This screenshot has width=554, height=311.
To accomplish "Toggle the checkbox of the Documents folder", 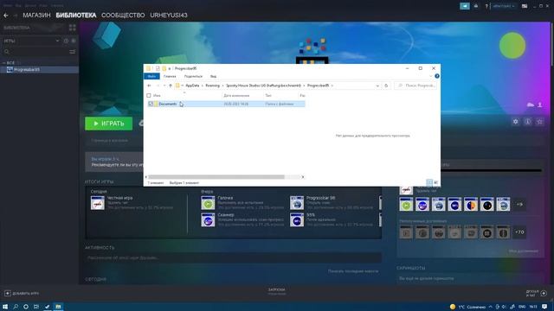I will click(x=151, y=104).
